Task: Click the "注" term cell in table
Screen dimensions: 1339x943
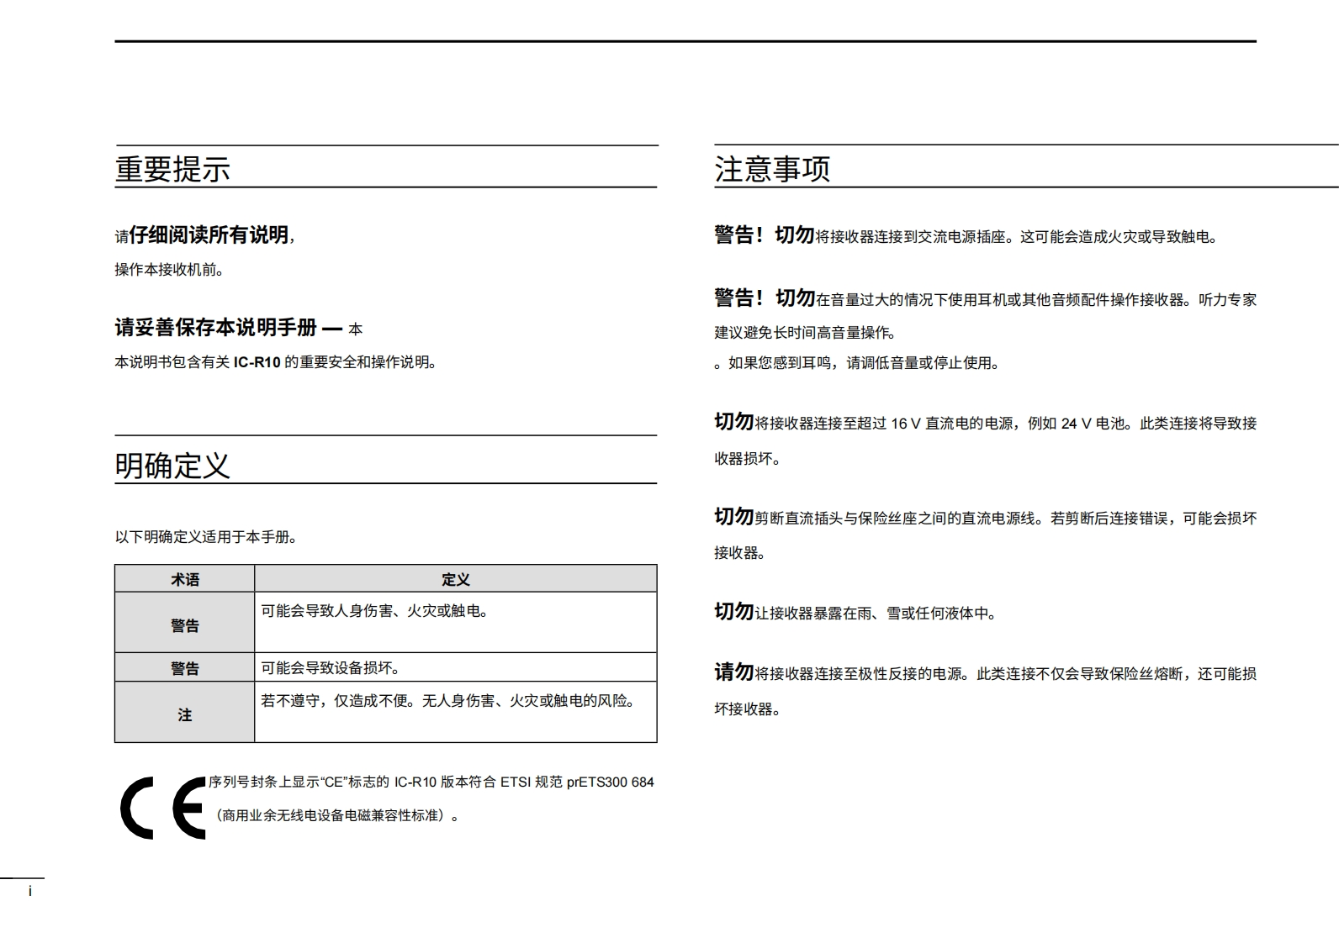Action: [185, 714]
